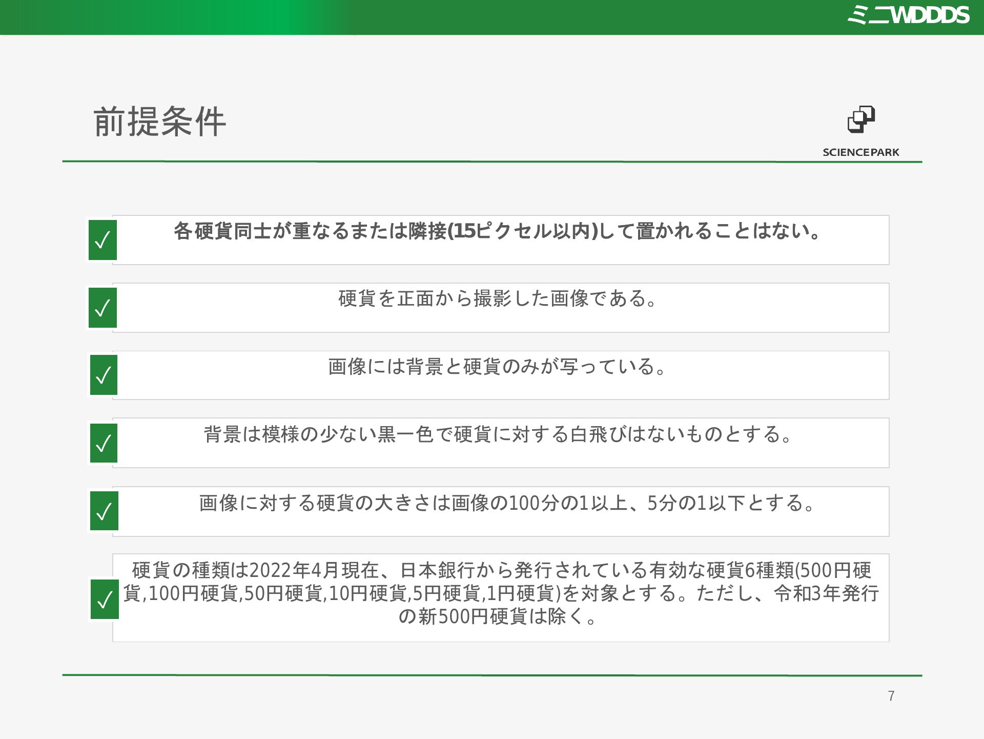
Task: Click the text 画像には背景と硬貨のみが写っている。
Action: coord(498,366)
